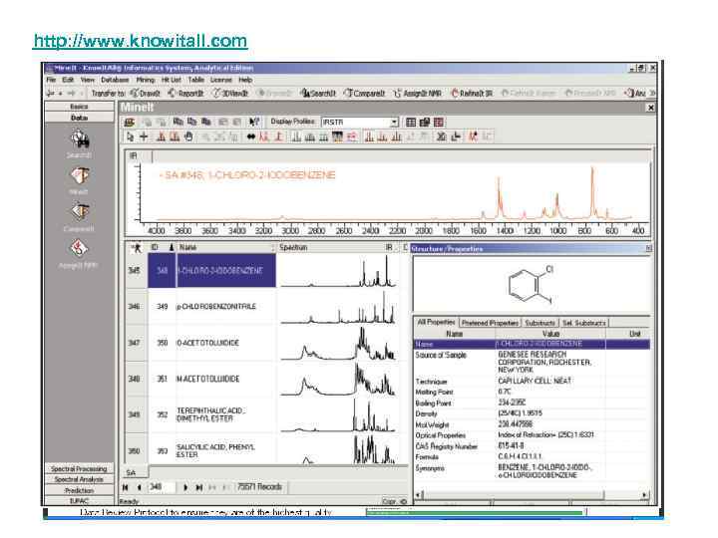Go to last record navigation button
The height and width of the screenshot is (538, 718).
pyautogui.click(x=199, y=487)
